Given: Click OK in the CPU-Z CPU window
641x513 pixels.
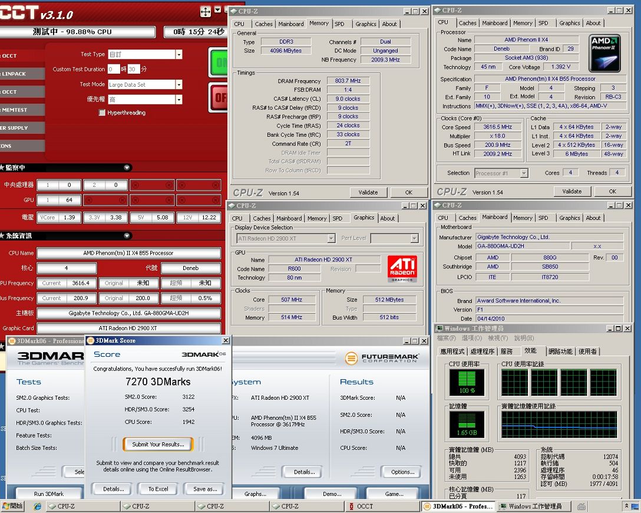Looking at the screenshot, I should (x=612, y=192).
